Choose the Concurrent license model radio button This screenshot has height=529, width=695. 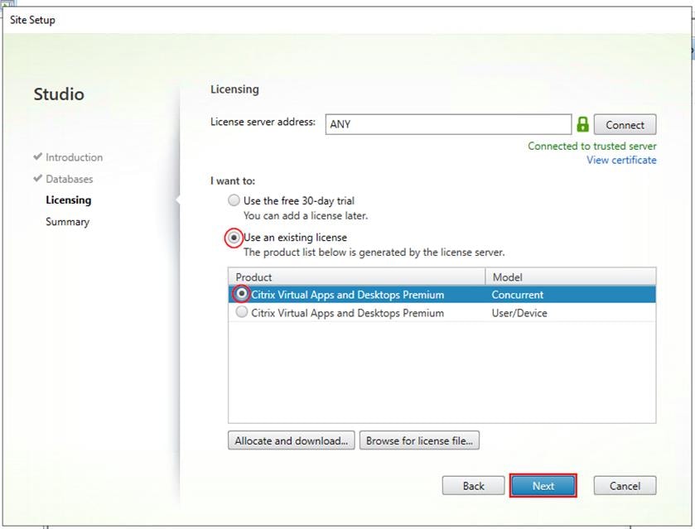pos(240,295)
